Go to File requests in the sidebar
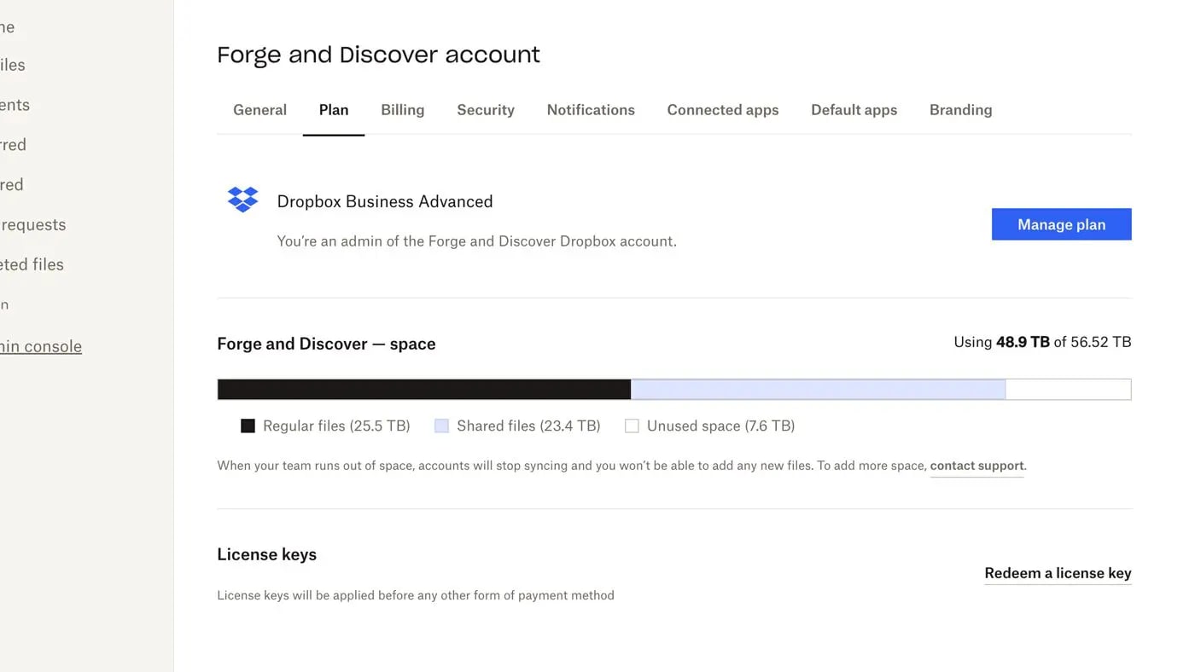The width and height of the screenshot is (1195, 672). coord(33,224)
